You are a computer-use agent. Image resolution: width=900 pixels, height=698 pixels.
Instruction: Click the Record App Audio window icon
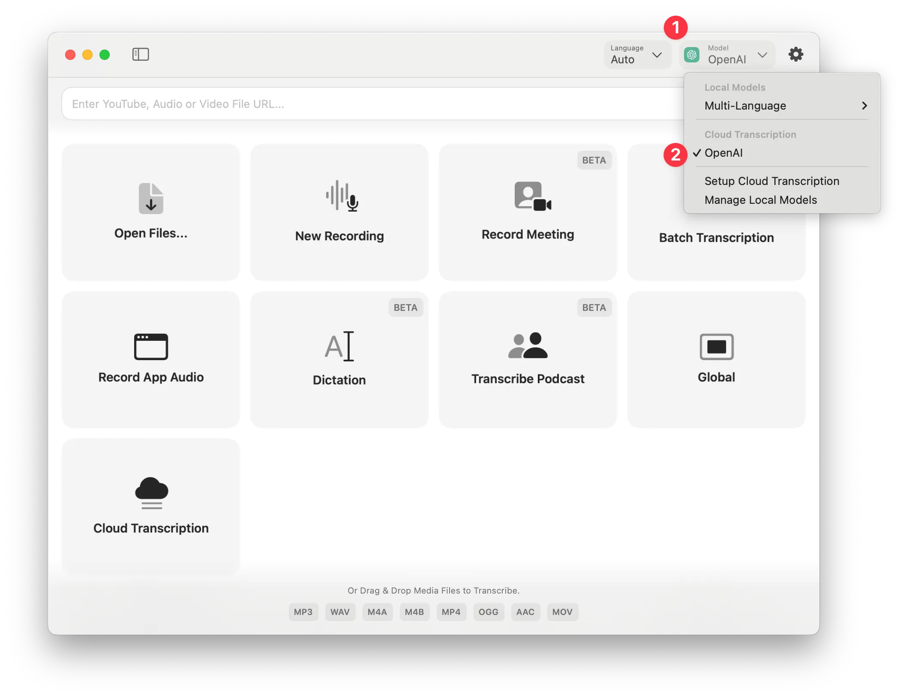point(151,346)
